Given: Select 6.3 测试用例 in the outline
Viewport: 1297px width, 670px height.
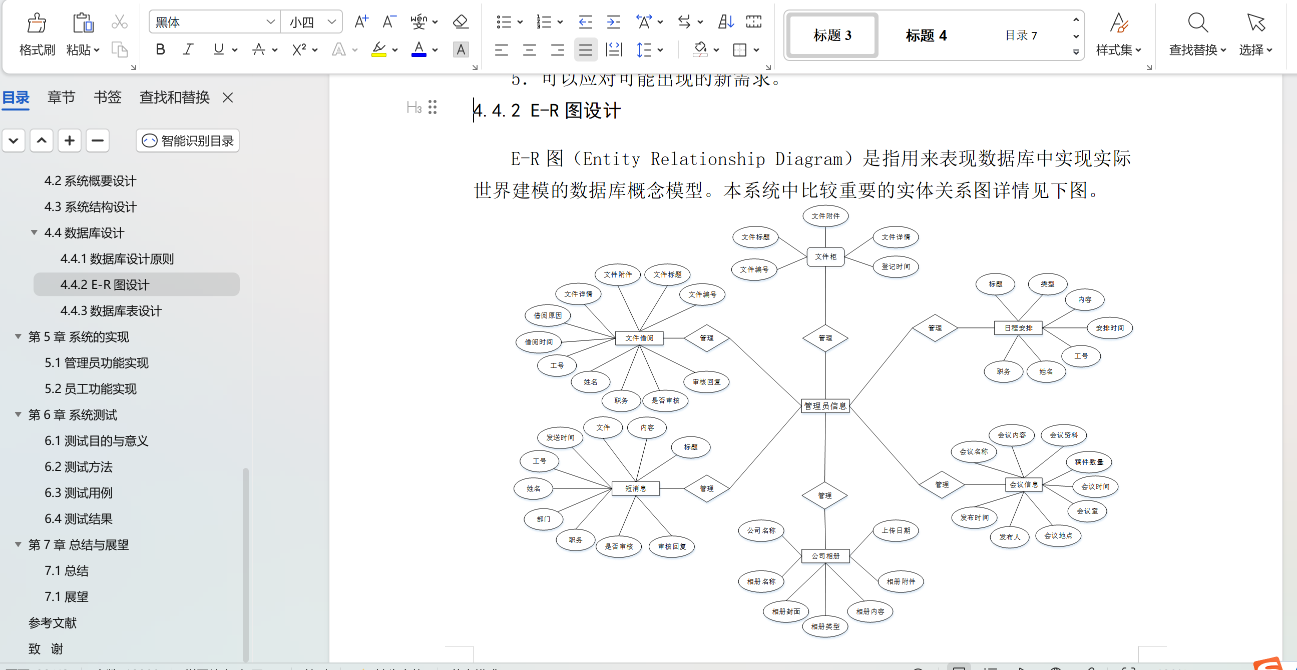Looking at the screenshot, I should pos(78,493).
